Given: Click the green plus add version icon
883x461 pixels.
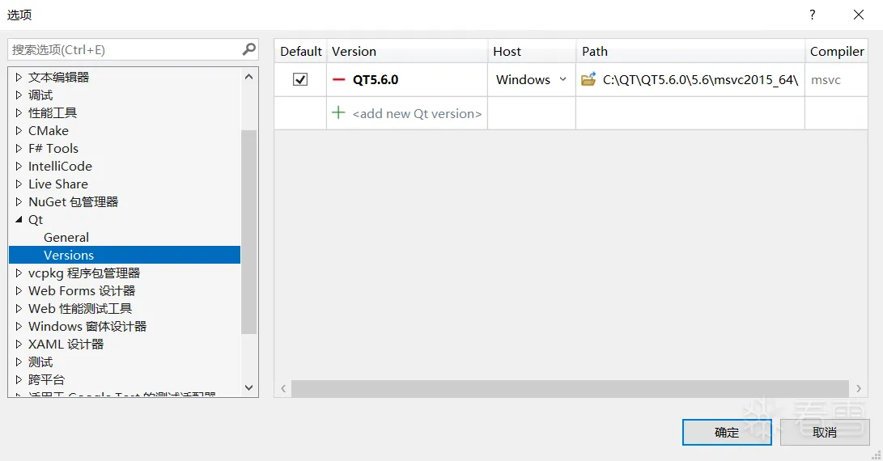Looking at the screenshot, I should coord(339,113).
